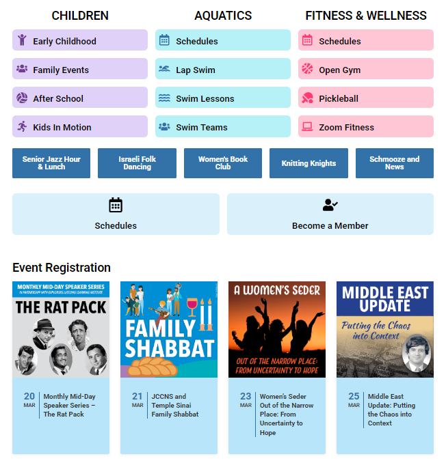Select the Israeli Folk Dancing button
Viewport: 446px width, 463px height.
(x=137, y=163)
